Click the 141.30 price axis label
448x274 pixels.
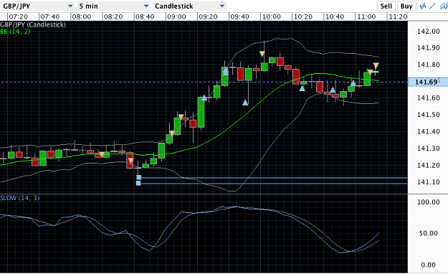coord(428,148)
